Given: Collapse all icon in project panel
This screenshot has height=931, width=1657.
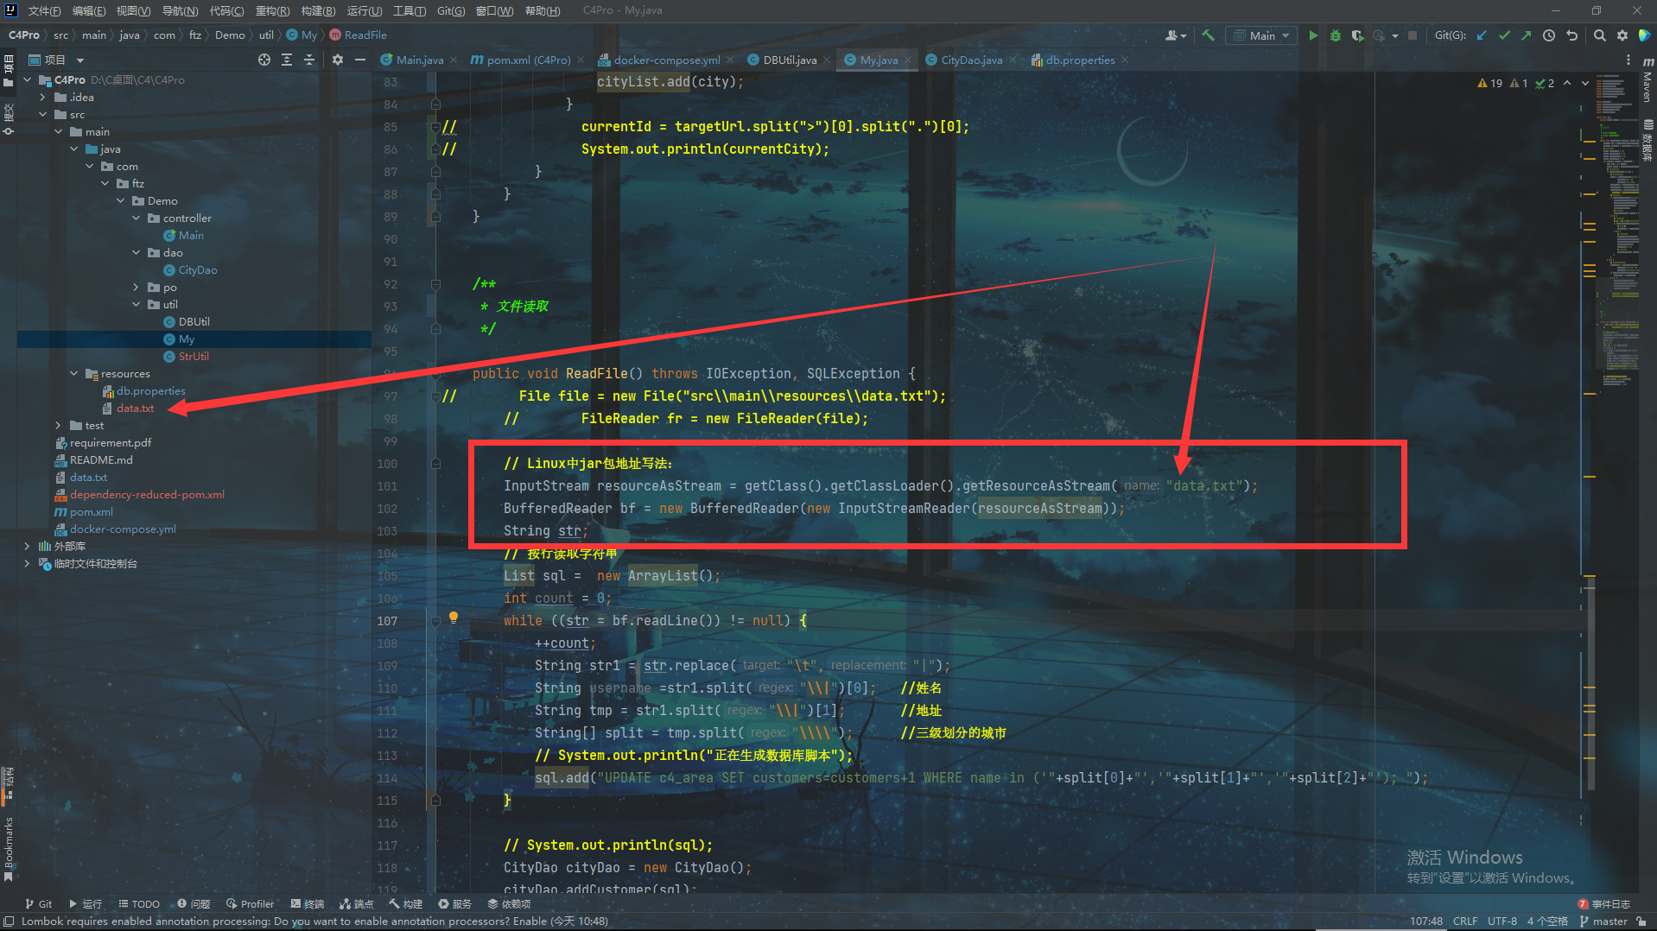Looking at the screenshot, I should pyautogui.click(x=309, y=60).
